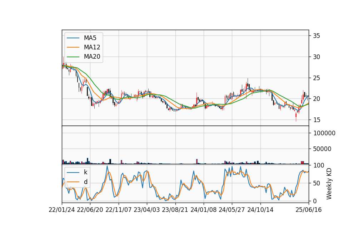Image resolution: width=343 pixels, height=247 pixels.
Task: Click the date label 23/08/21
Action: (175, 210)
